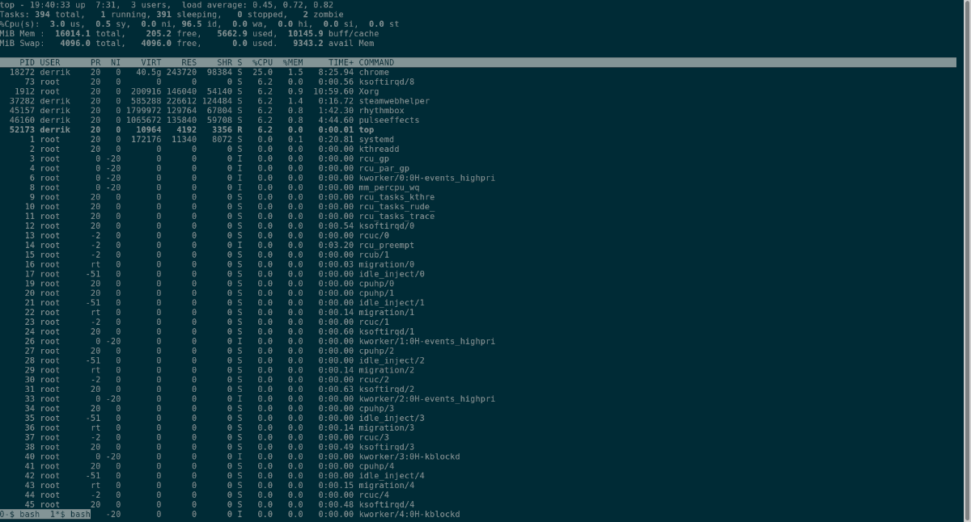This screenshot has width=971, height=522.
Task: Click the RES column header
Action: click(189, 62)
